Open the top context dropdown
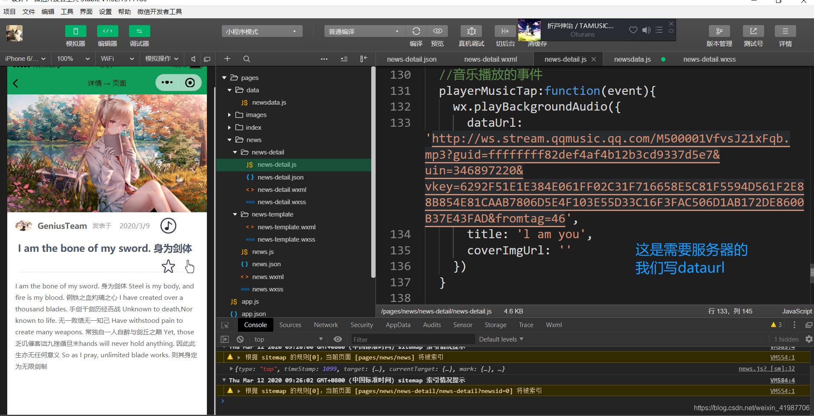 point(289,339)
